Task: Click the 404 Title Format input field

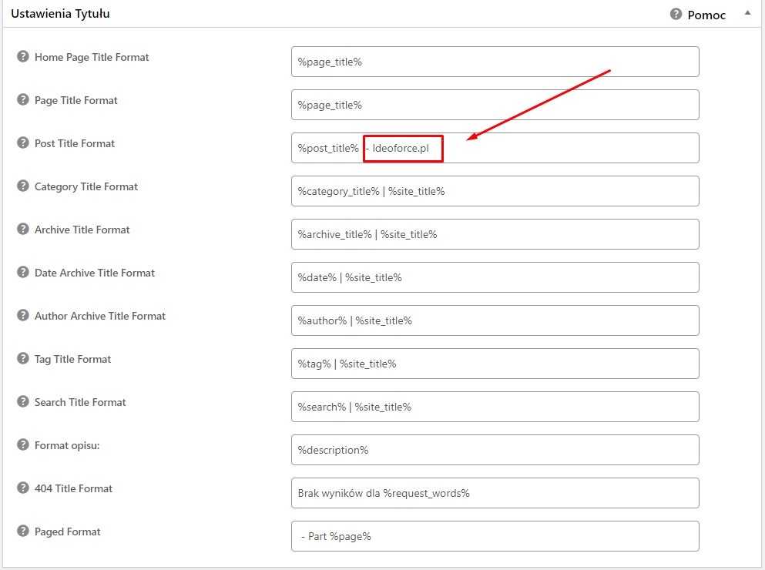Action: tap(495, 493)
